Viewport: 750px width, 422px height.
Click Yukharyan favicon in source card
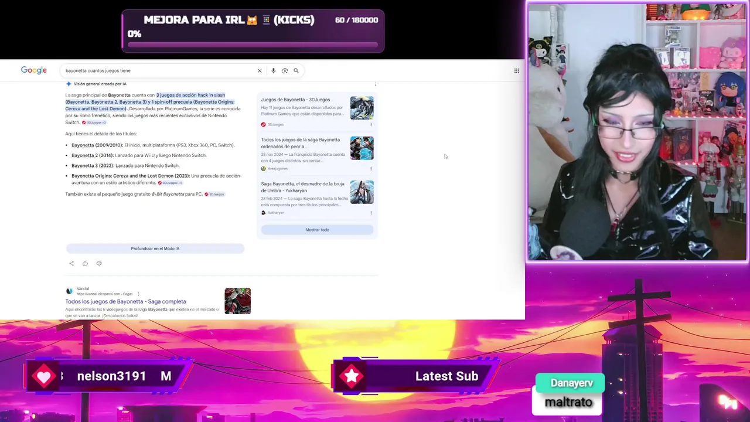[x=263, y=212]
